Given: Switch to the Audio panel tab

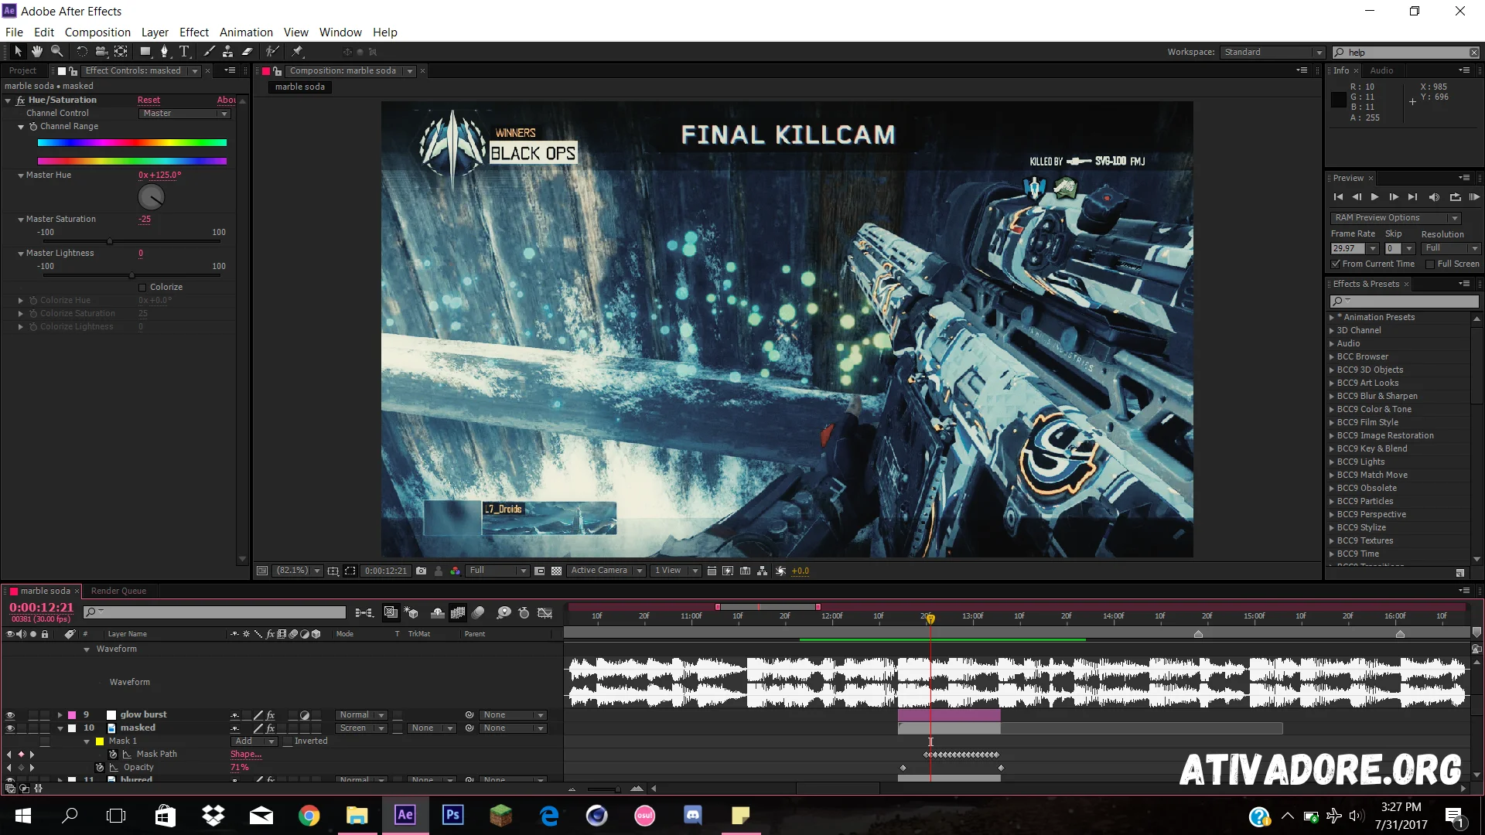Looking at the screenshot, I should tap(1381, 70).
